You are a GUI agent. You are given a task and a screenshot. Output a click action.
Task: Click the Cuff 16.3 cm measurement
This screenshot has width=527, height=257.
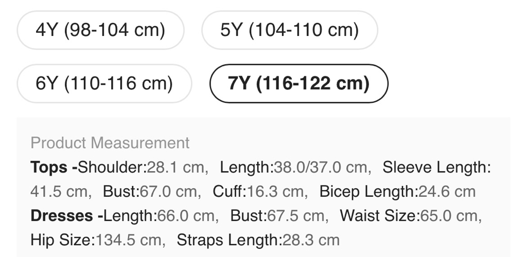click(x=275, y=192)
